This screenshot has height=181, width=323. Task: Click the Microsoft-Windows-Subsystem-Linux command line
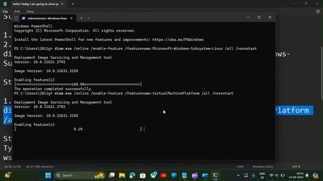click(x=135, y=49)
